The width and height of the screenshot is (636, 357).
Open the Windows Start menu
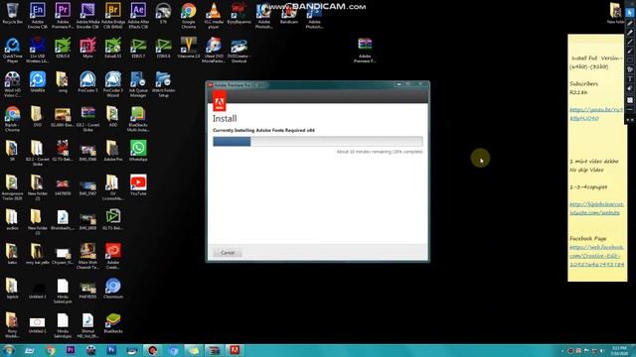point(9,350)
